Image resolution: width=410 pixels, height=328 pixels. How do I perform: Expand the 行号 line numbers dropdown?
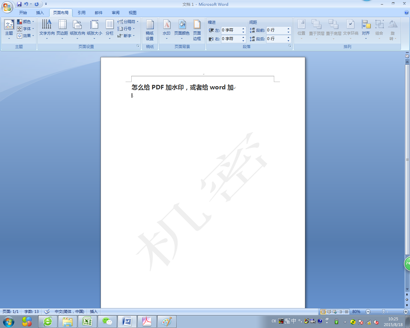coord(126,29)
